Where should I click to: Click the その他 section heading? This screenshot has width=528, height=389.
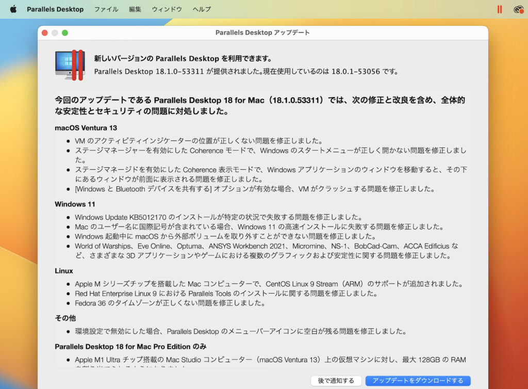(x=65, y=318)
